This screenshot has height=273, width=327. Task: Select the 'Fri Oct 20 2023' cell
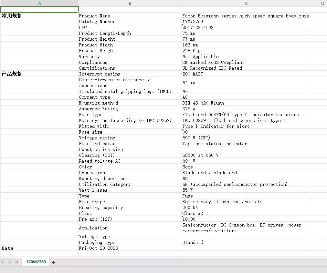130,248
